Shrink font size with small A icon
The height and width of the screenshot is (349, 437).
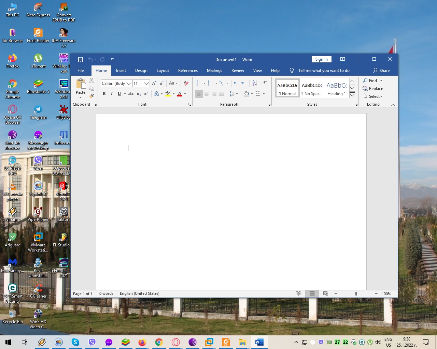(x=161, y=84)
